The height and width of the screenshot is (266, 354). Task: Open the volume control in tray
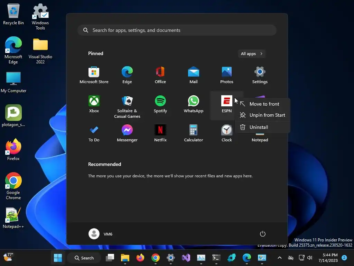pos(310,258)
